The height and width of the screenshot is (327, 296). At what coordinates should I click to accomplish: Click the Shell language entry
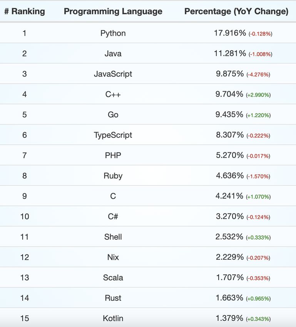pos(113,237)
